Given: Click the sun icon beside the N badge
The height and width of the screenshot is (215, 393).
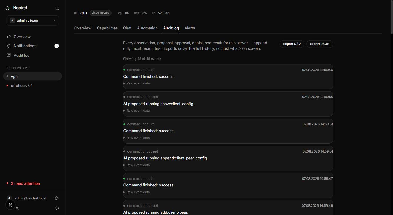Looking at the screenshot, I should coord(17,208).
